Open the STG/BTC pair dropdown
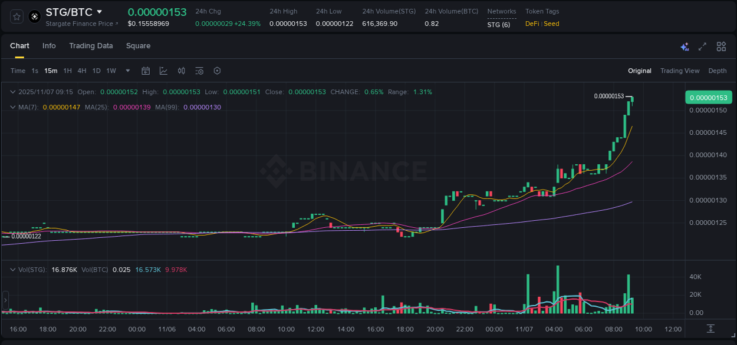Viewport: 737px width, 345px height. [x=100, y=11]
